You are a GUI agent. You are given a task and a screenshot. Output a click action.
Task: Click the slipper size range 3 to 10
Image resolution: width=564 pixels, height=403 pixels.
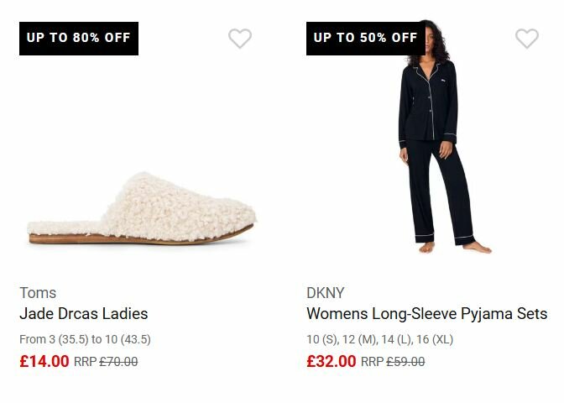(85, 339)
